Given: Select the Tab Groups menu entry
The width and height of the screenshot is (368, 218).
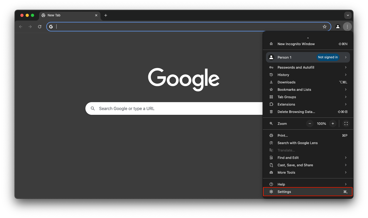Looking at the screenshot, I should (287, 97).
